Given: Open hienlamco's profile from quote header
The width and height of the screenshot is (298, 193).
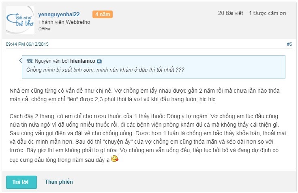Looking at the screenshot, I should (83, 61).
